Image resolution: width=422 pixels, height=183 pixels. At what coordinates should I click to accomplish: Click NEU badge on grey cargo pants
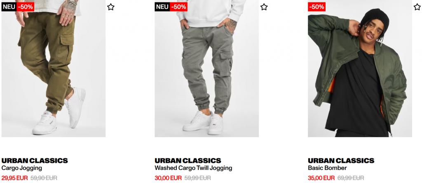coord(162,7)
